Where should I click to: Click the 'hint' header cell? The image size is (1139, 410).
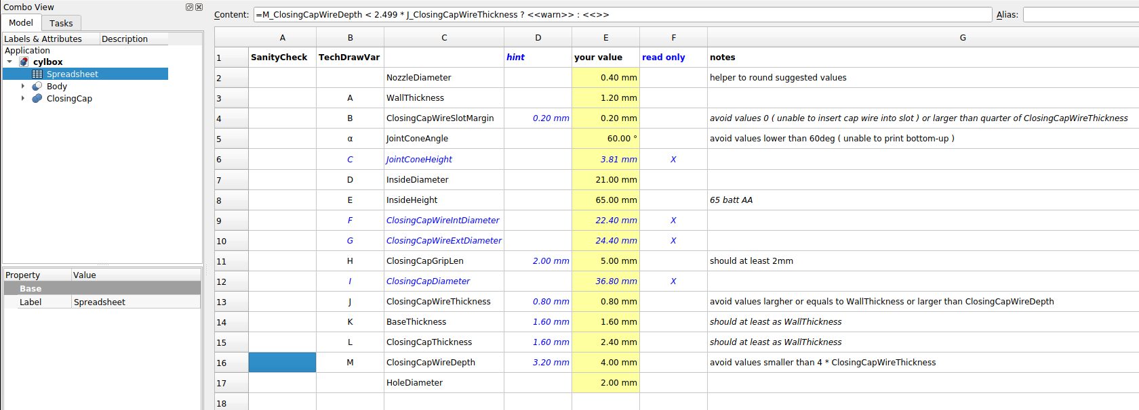tap(538, 58)
